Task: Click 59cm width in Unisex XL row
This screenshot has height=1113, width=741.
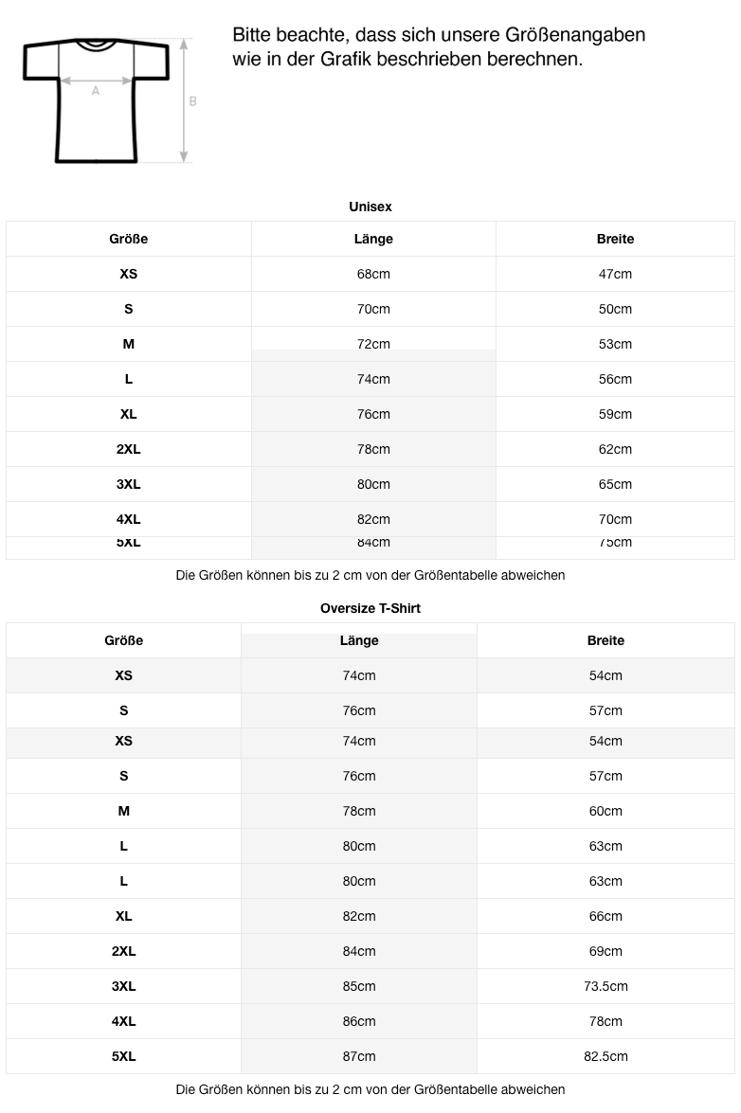Action: pos(615,414)
